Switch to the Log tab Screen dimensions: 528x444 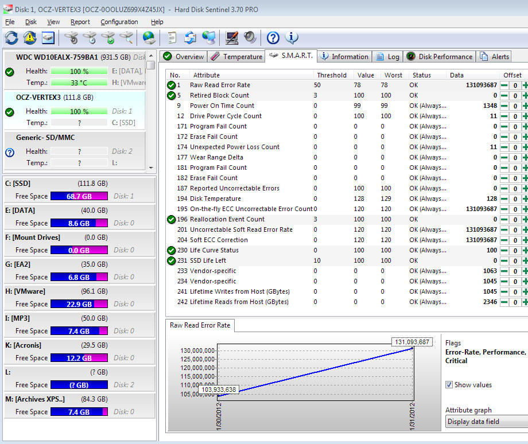click(x=388, y=57)
